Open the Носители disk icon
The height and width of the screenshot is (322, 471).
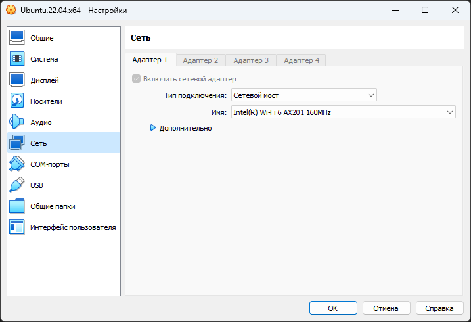pyautogui.click(x=17, y=101)
